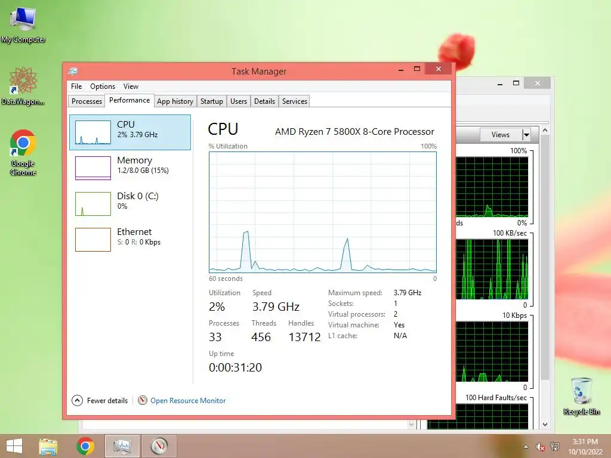The height and width of the screenshot is (458, 611).
Task: Click the AMD Ryzen 7 5800X processor name
Action: pos(354,132)
